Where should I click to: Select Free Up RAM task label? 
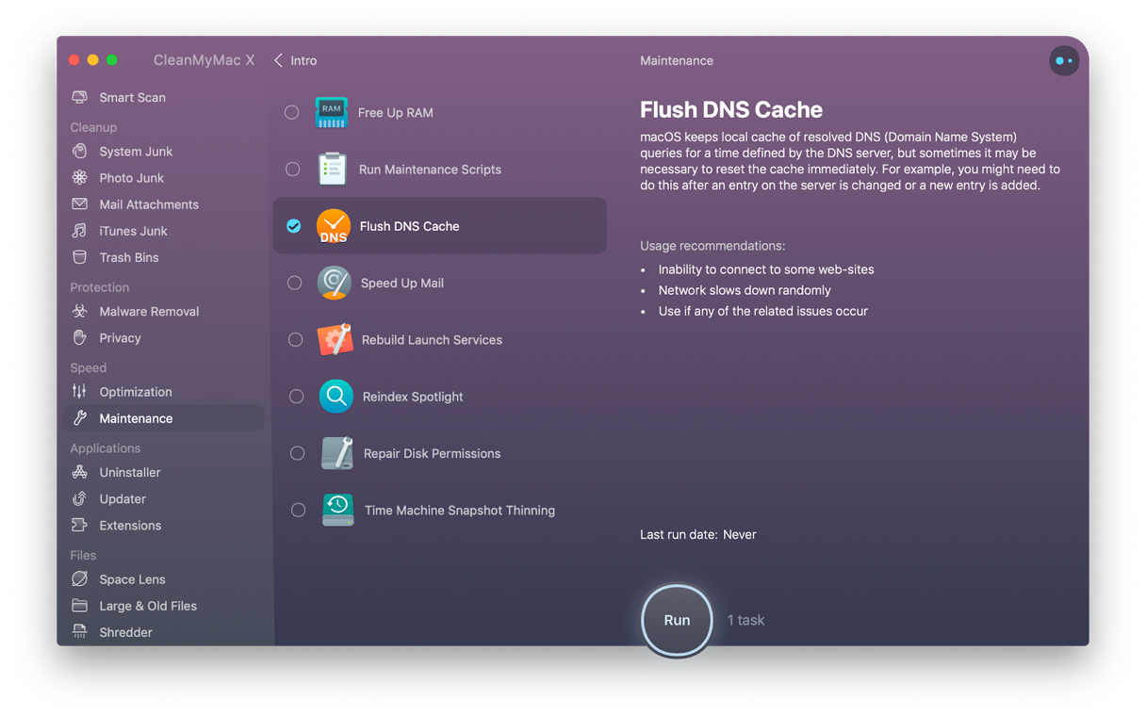396,112
